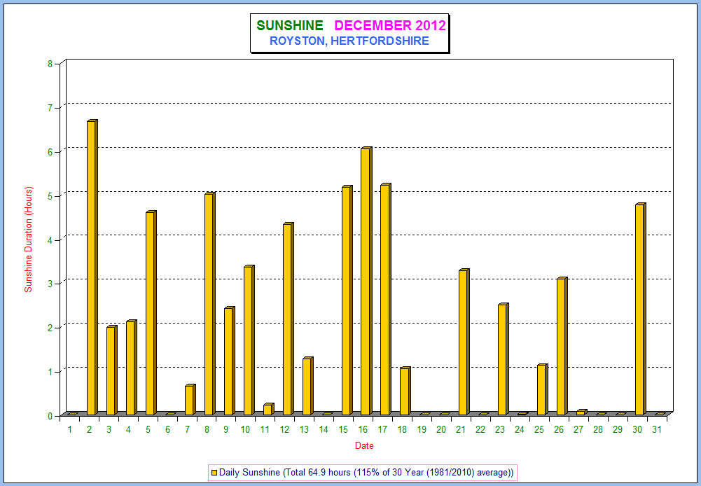Click the SUNSHINE title word
The image size is (701, 486).
(x=290, y=25)
